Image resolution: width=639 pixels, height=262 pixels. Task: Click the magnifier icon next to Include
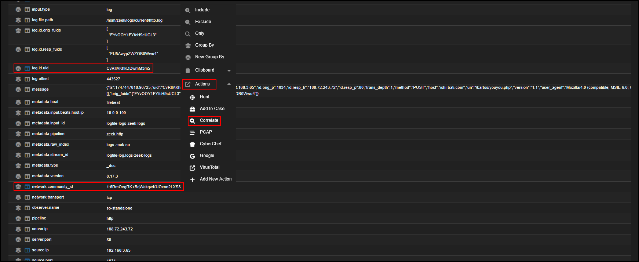point(188,10)
